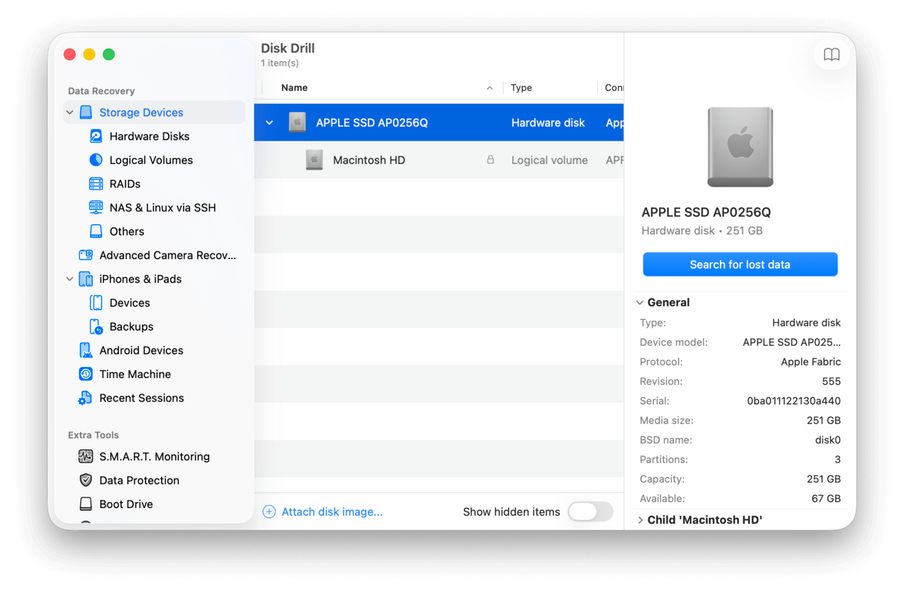This screenshot has height=593, width=904.
Task: Toggle the Show hidden items switch
Action: point(590,512)
